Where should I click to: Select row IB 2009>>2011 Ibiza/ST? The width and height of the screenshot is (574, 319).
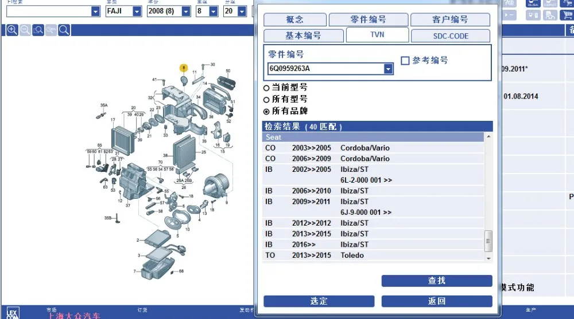tap(373, 202)
